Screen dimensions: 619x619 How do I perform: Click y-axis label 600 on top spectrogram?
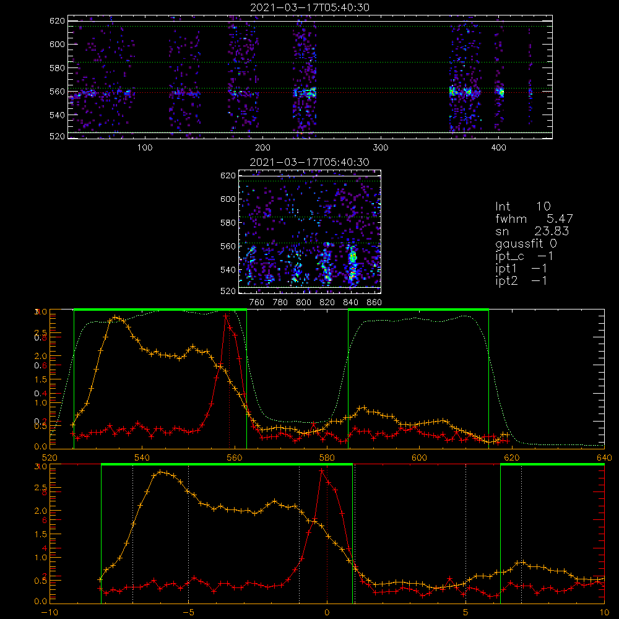pos(57,44)
